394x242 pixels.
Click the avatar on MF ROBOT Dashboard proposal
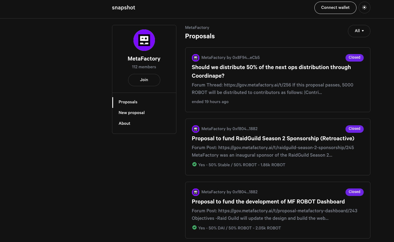click(x=196, y=192)
